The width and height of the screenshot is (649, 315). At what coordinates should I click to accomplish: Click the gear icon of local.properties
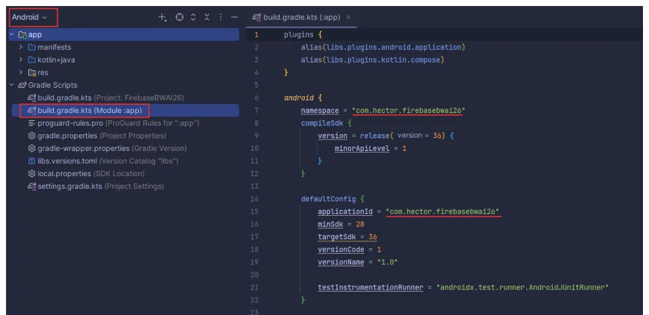31,173
